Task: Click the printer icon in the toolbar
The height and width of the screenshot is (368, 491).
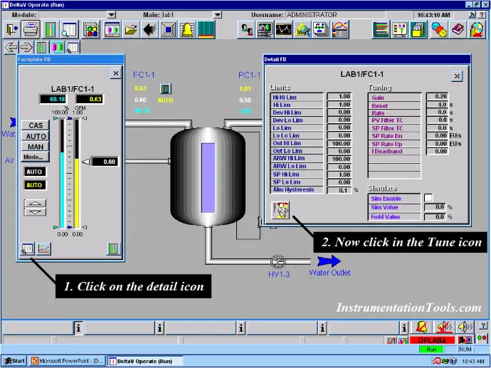Action: 31,30
